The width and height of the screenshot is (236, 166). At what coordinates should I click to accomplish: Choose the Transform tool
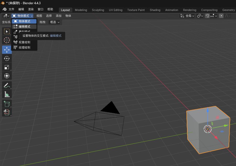tap(7, 76)
